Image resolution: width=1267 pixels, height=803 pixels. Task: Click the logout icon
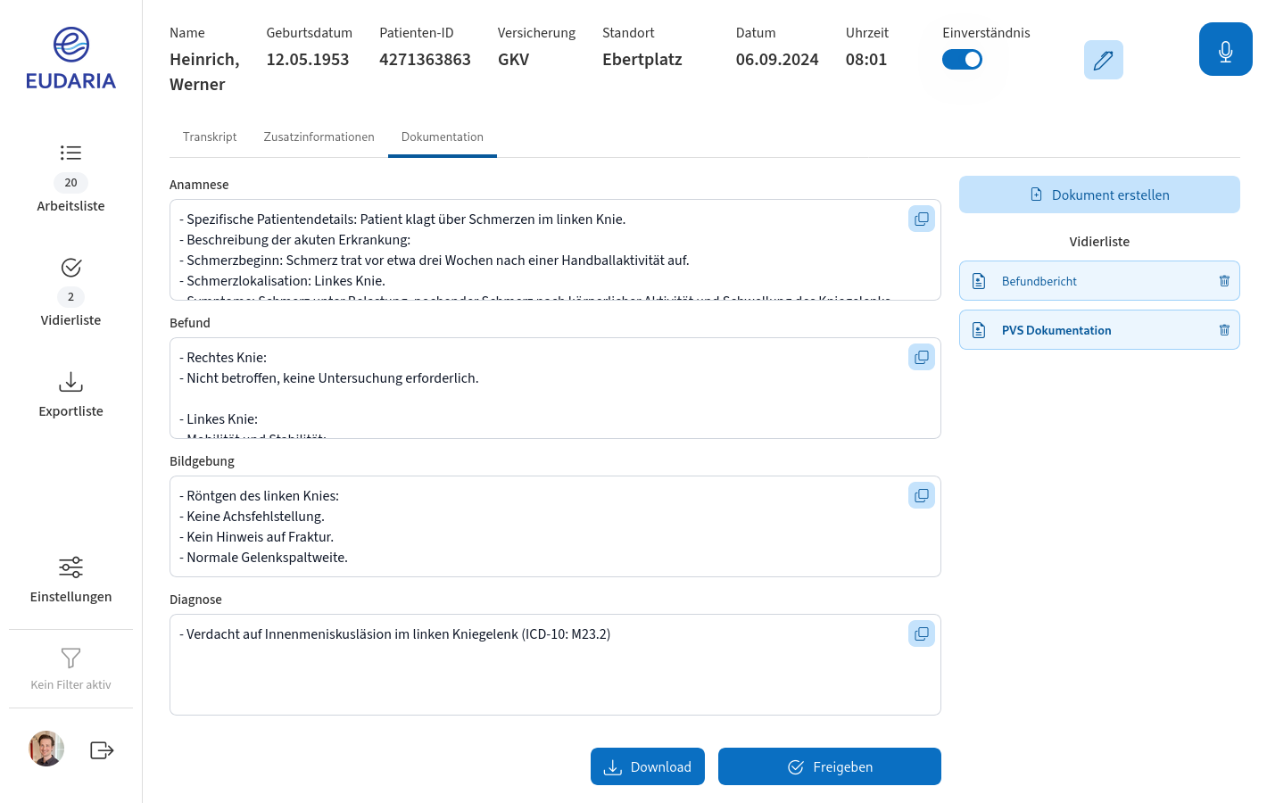[x=102, y=750]
